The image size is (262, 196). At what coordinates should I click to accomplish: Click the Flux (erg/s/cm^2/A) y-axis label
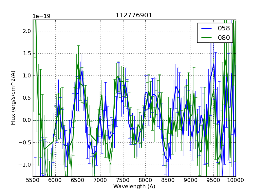click(13, 98)
